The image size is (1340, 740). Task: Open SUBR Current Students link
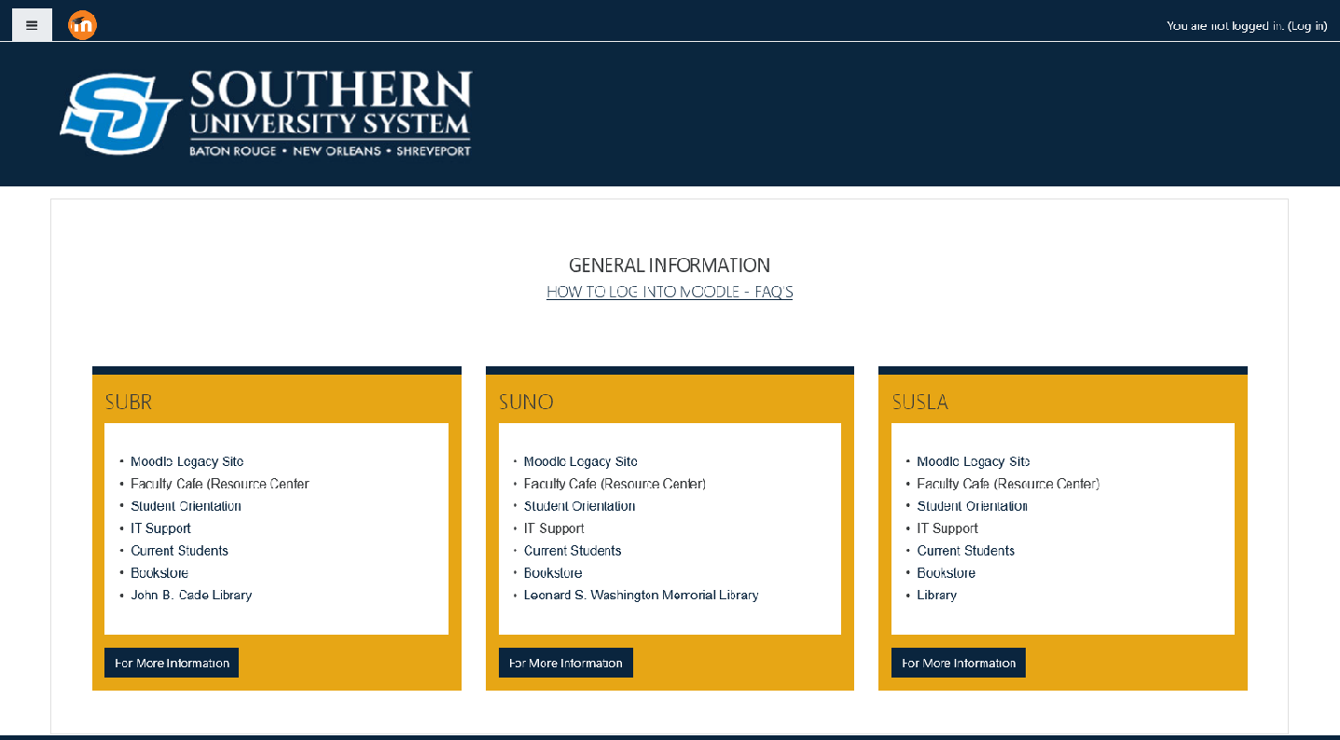[179, 551]
